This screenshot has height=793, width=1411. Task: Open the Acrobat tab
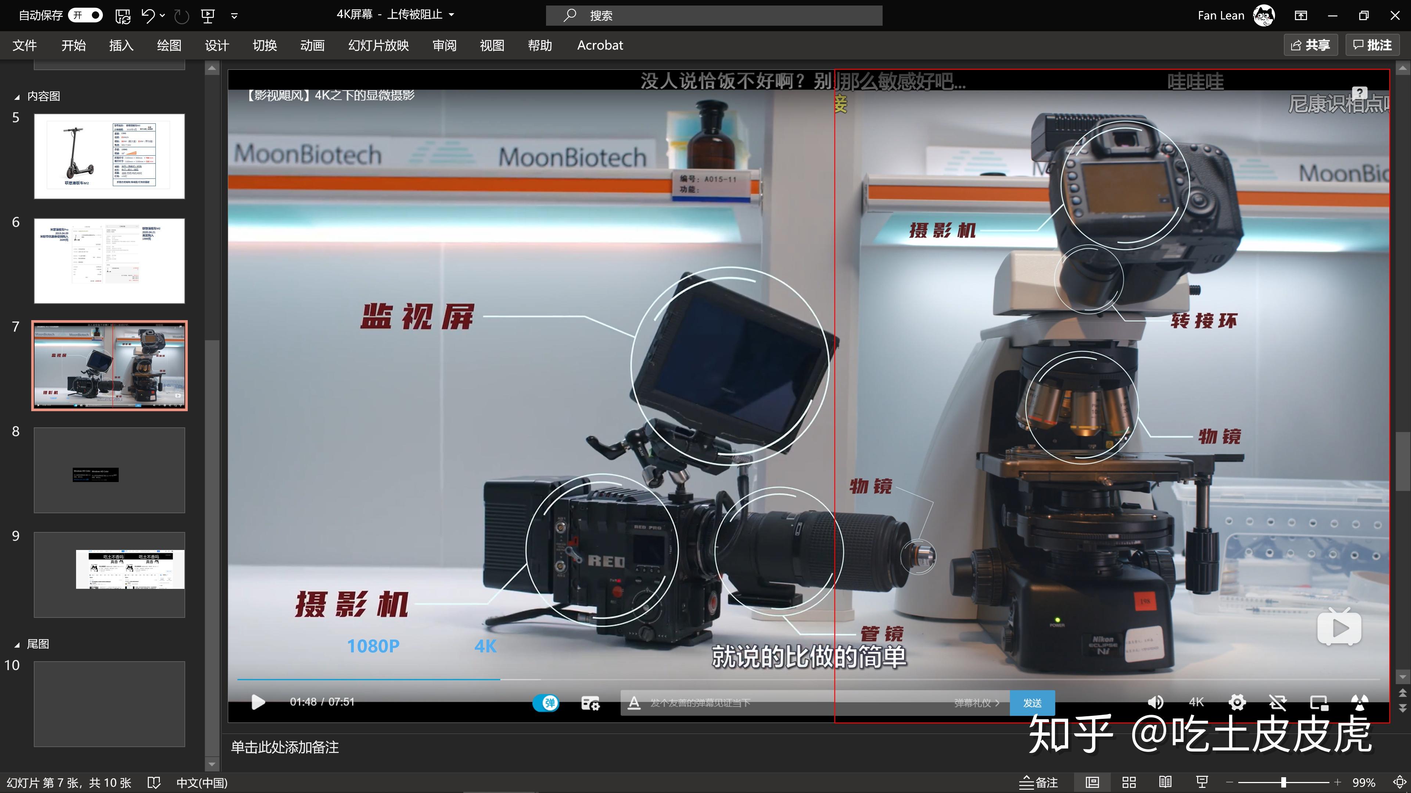tap(600, 46)
